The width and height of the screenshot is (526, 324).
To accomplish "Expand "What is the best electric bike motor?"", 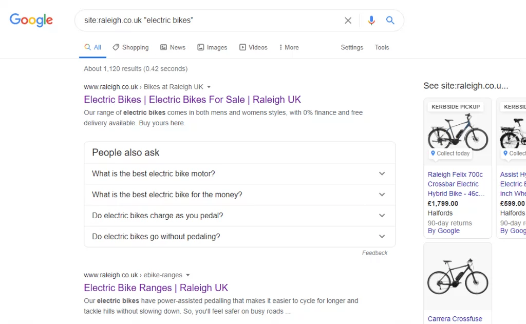I will [x=239, y=174].
